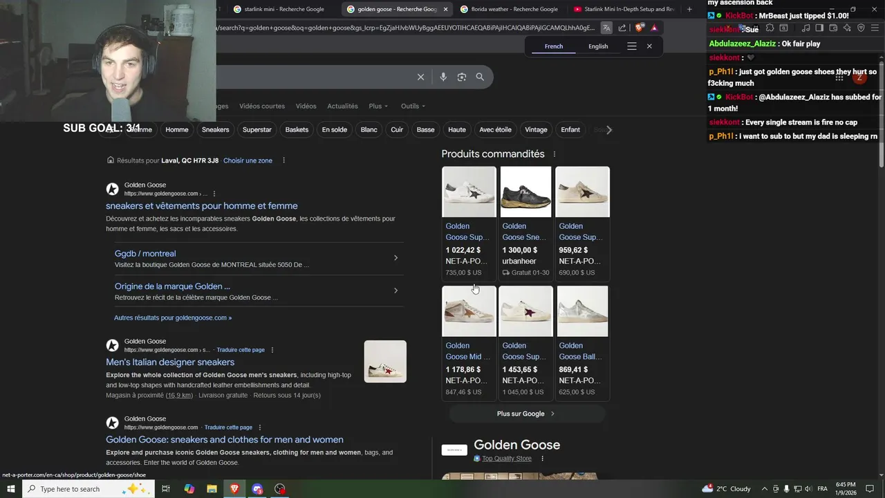The width and height of the screenshot is (885, 498).
Task: Expand the Outils dropdown
Action: point(413,106)
